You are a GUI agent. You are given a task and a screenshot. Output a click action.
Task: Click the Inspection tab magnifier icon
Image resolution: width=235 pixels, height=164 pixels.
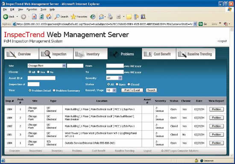46,54
